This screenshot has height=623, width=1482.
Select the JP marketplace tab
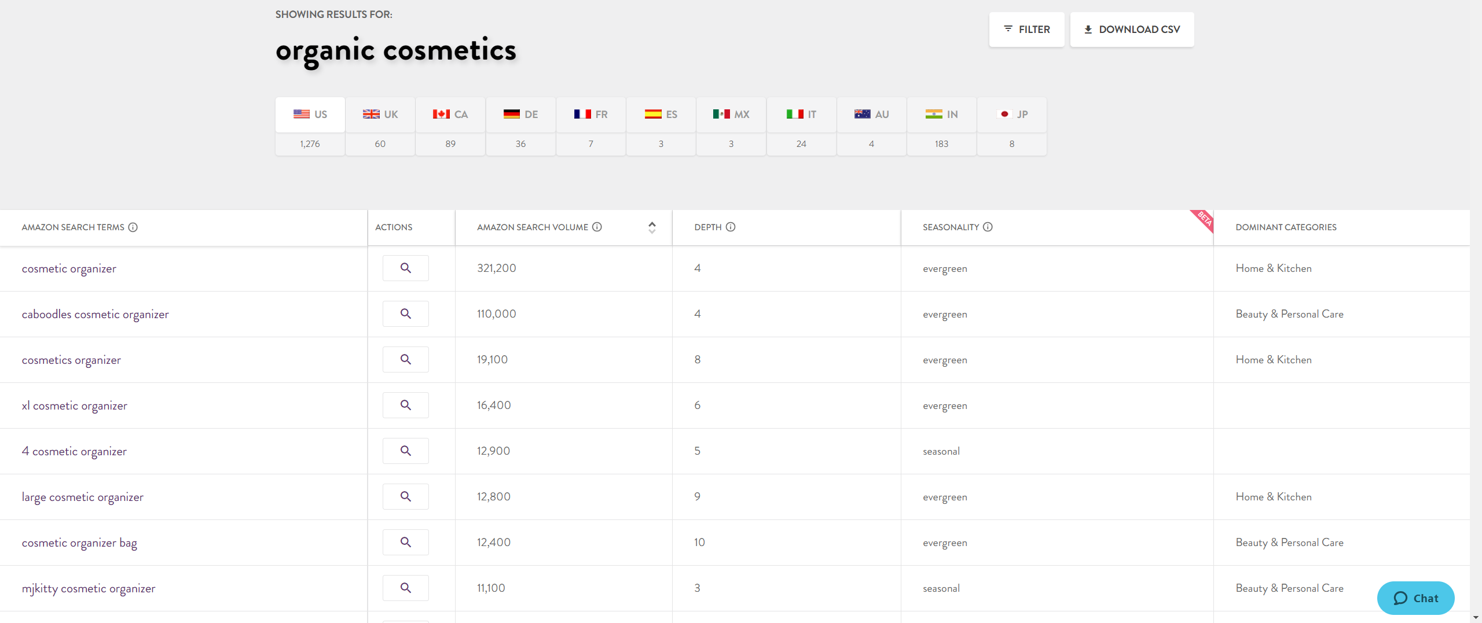point(1012,115)
